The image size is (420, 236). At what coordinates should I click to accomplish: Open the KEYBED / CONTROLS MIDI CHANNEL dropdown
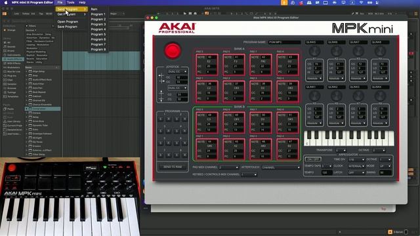(249, 174)
